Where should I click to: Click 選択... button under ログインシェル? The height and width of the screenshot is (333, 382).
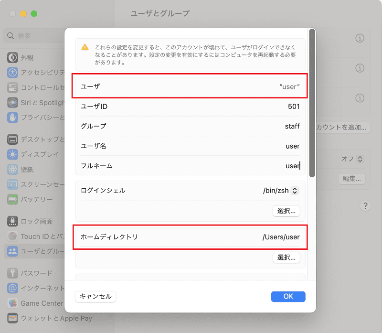(286, 211)
